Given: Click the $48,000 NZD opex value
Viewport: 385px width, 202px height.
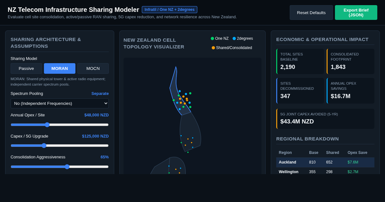Looking at the screenshot, I should point(97,115).
